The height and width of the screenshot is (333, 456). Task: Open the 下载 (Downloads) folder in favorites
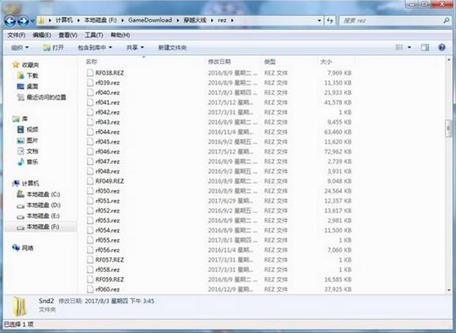pos(32,76)
